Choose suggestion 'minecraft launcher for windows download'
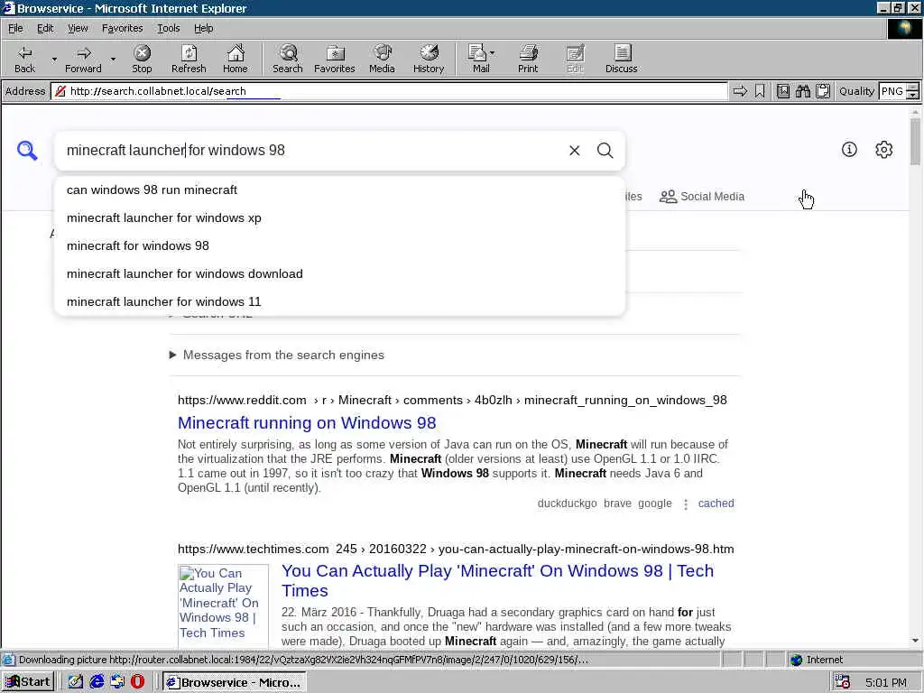The image size is (924, 693). 339,273
